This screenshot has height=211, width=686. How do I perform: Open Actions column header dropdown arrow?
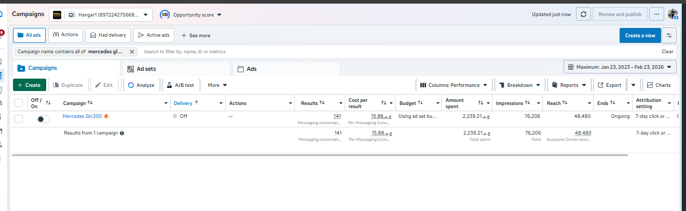[x=290, y=103]
